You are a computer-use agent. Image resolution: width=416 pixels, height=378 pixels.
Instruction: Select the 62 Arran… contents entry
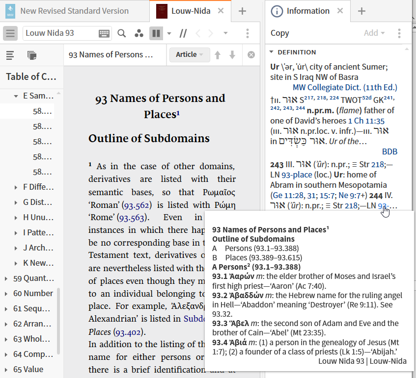[32, 324]
